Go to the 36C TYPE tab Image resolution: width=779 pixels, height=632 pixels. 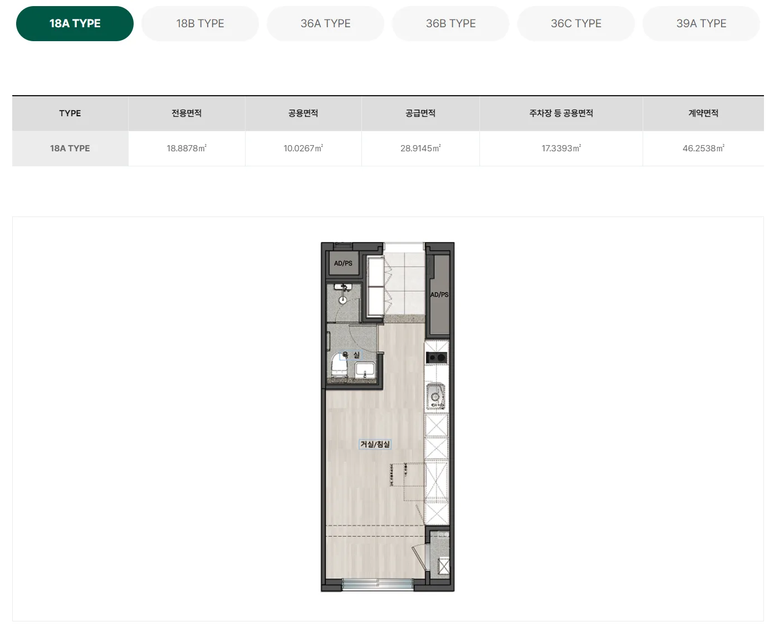576,23
